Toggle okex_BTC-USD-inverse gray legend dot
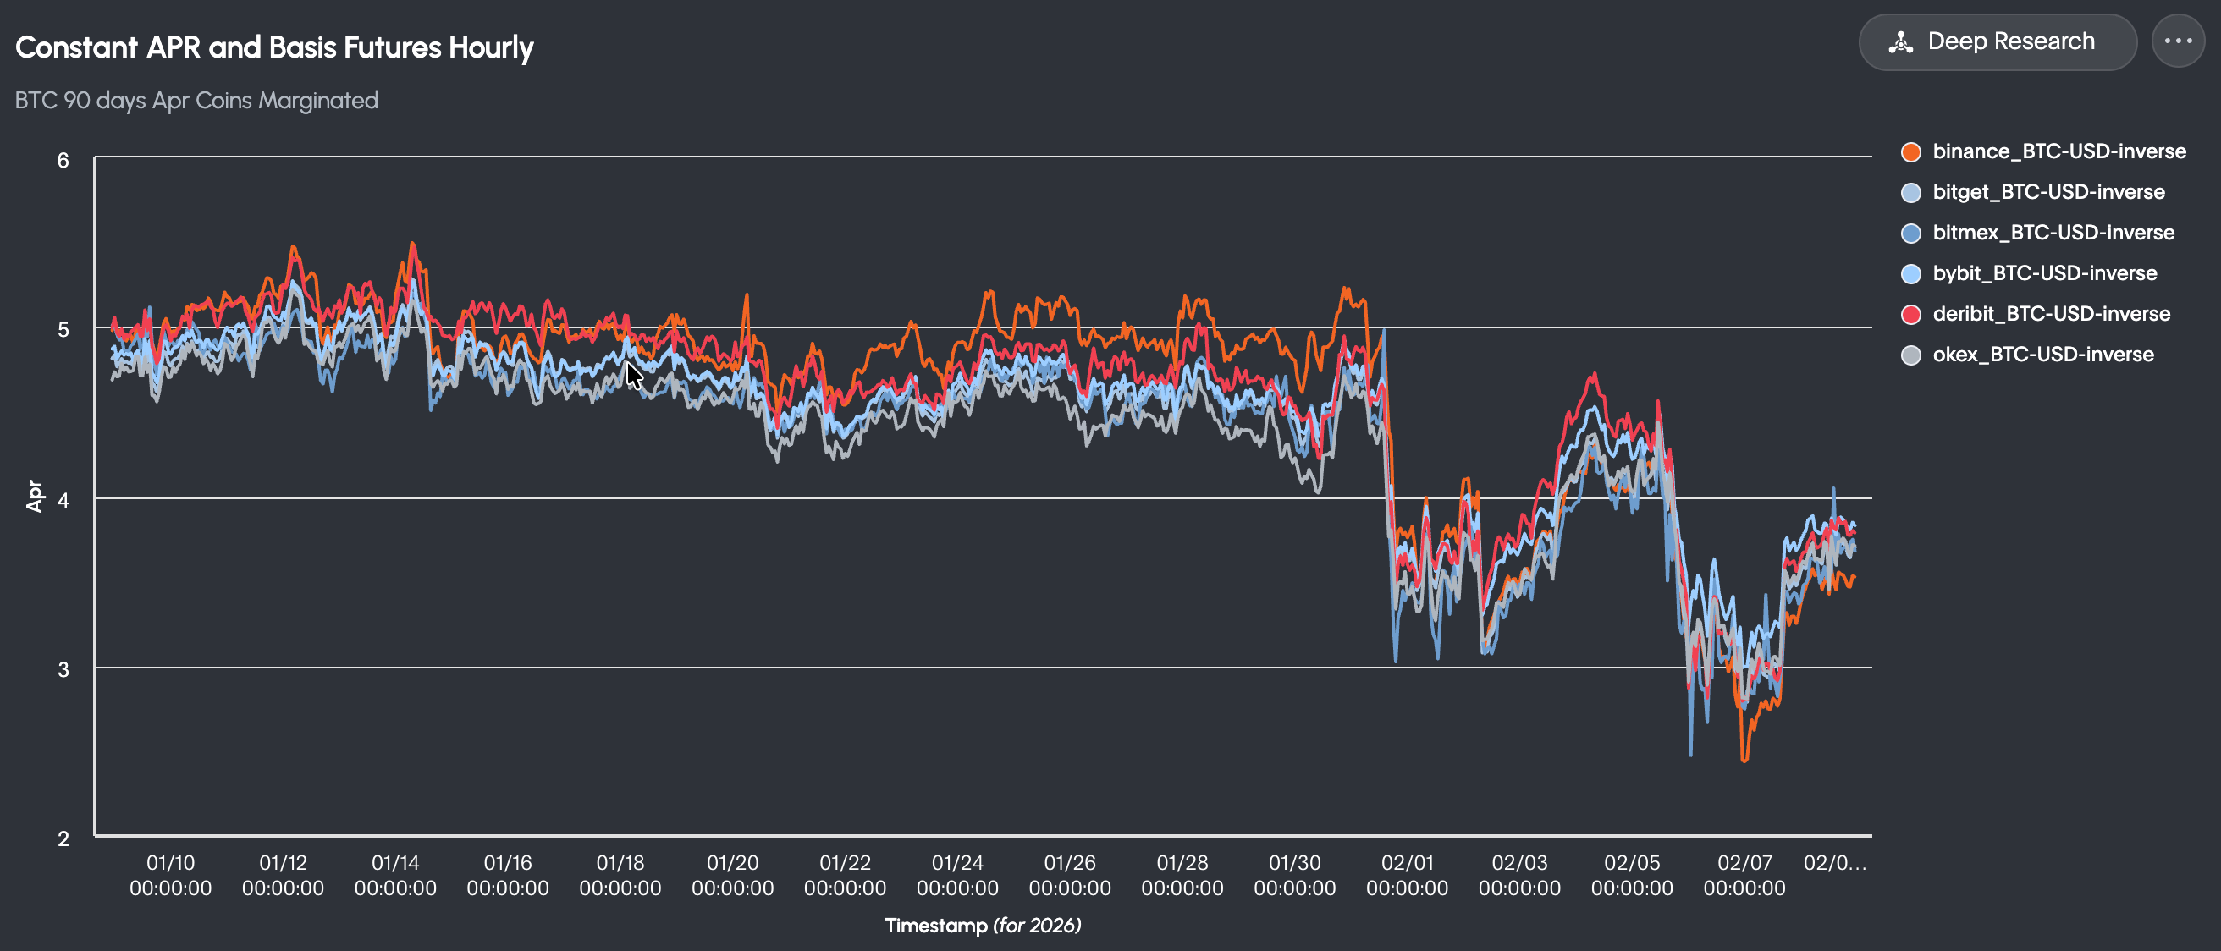 coord(1910,355)
